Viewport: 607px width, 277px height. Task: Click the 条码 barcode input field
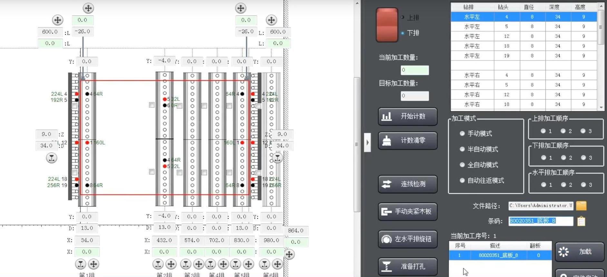coord(540,221)
